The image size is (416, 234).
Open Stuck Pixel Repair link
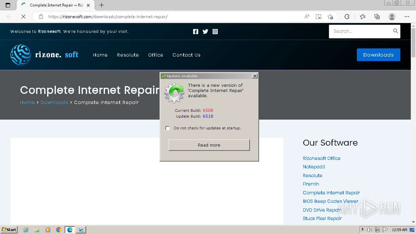coord(322,218)
